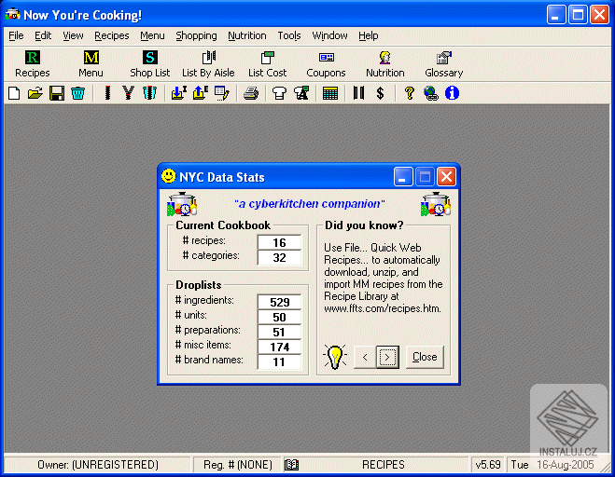The width and height of the screenshot is (615, 477).
Task: Click the chef hat with letter A icon
Action: click(301, 93)
